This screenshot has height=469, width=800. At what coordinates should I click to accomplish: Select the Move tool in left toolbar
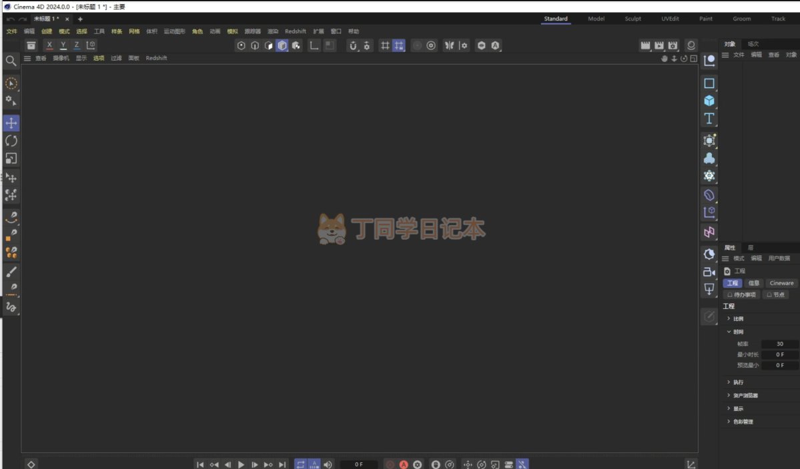click(11, 123)
